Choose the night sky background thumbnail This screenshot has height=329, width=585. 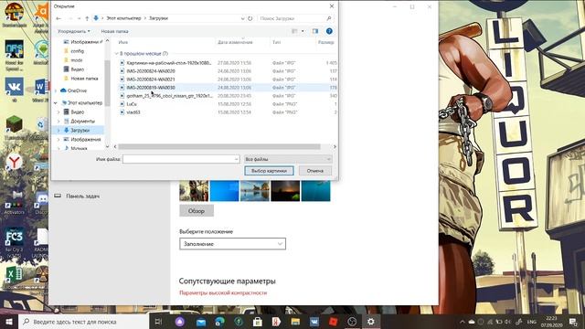pyautogui.click(x=285, y=191)
